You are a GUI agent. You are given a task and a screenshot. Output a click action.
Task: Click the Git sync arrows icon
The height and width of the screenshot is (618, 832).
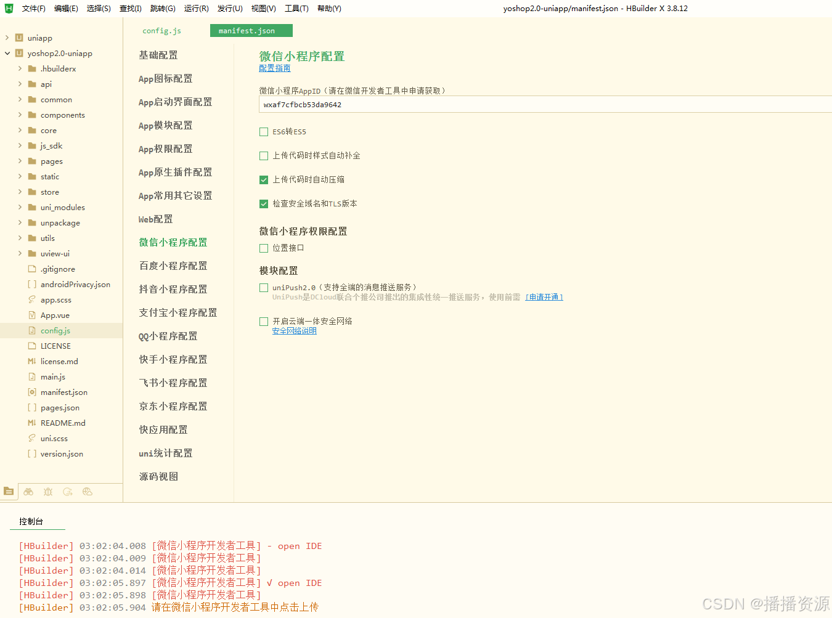coord(68,492)
